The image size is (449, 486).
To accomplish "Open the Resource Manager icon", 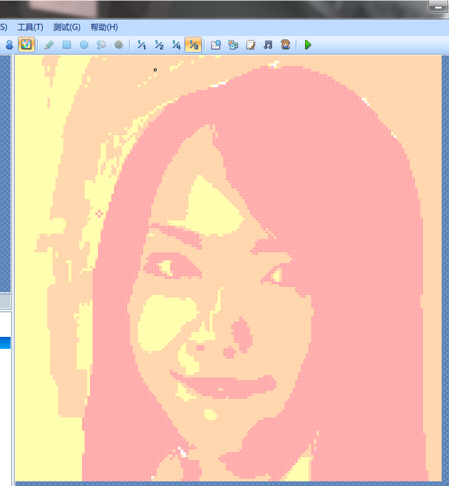I will click(233, 45).
